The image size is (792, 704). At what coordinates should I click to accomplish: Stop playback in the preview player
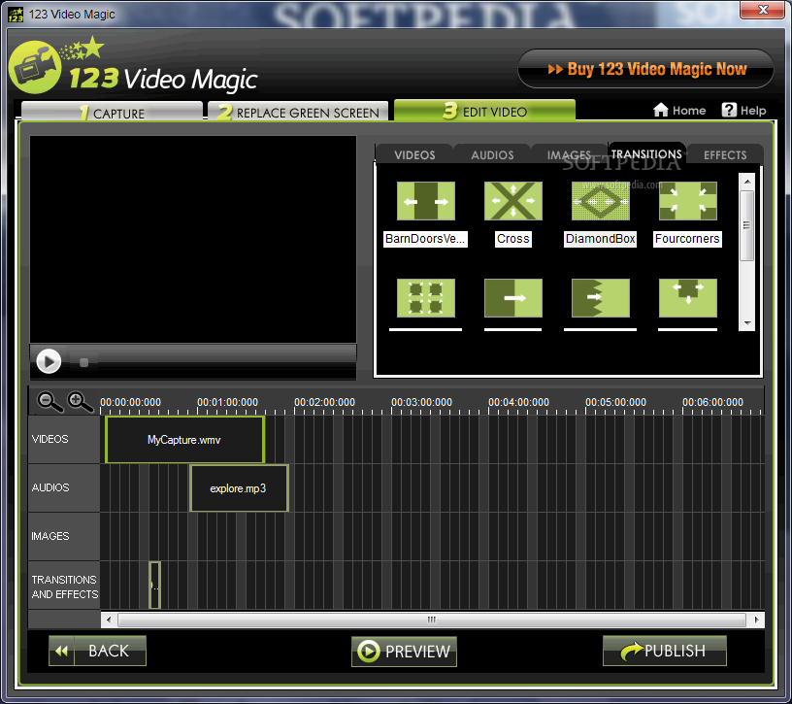(83, 362)
